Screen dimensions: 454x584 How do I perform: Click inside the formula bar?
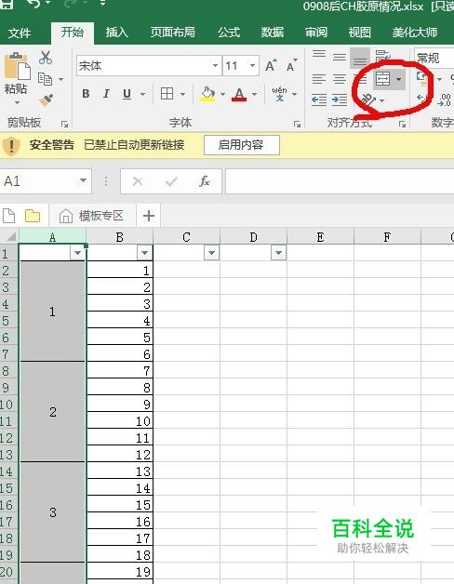(340, 181)
